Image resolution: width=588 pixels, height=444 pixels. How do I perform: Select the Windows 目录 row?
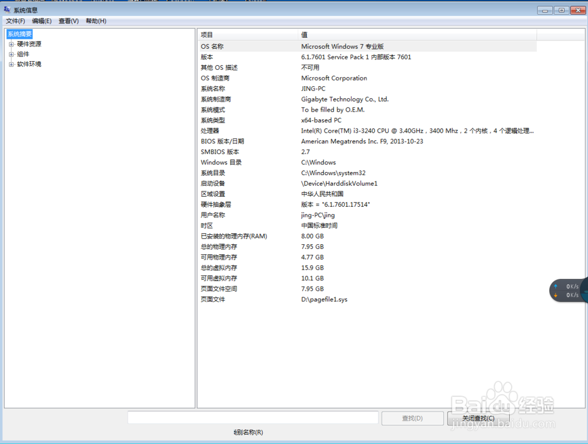(x=367, y=162)
